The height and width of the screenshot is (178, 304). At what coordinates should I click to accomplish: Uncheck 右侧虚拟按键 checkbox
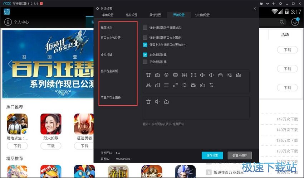pos(145,55)
